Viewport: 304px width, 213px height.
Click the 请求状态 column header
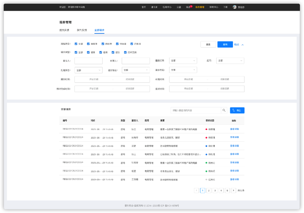click(210, 120)
